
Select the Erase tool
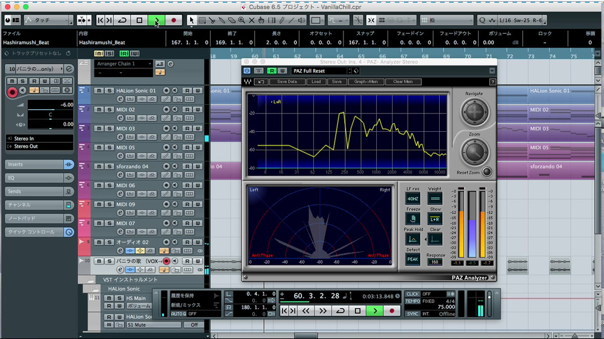[x=232, y=20]
